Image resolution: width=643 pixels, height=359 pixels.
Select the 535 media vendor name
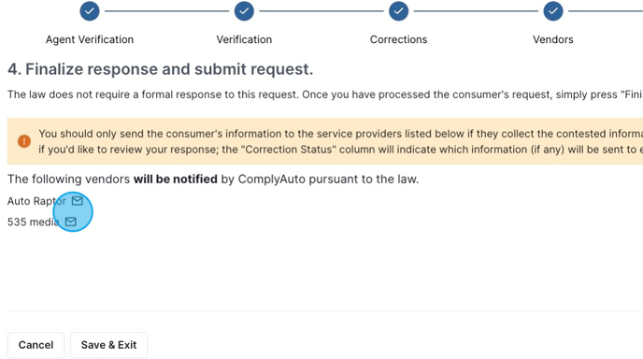[x=34, y=222]
